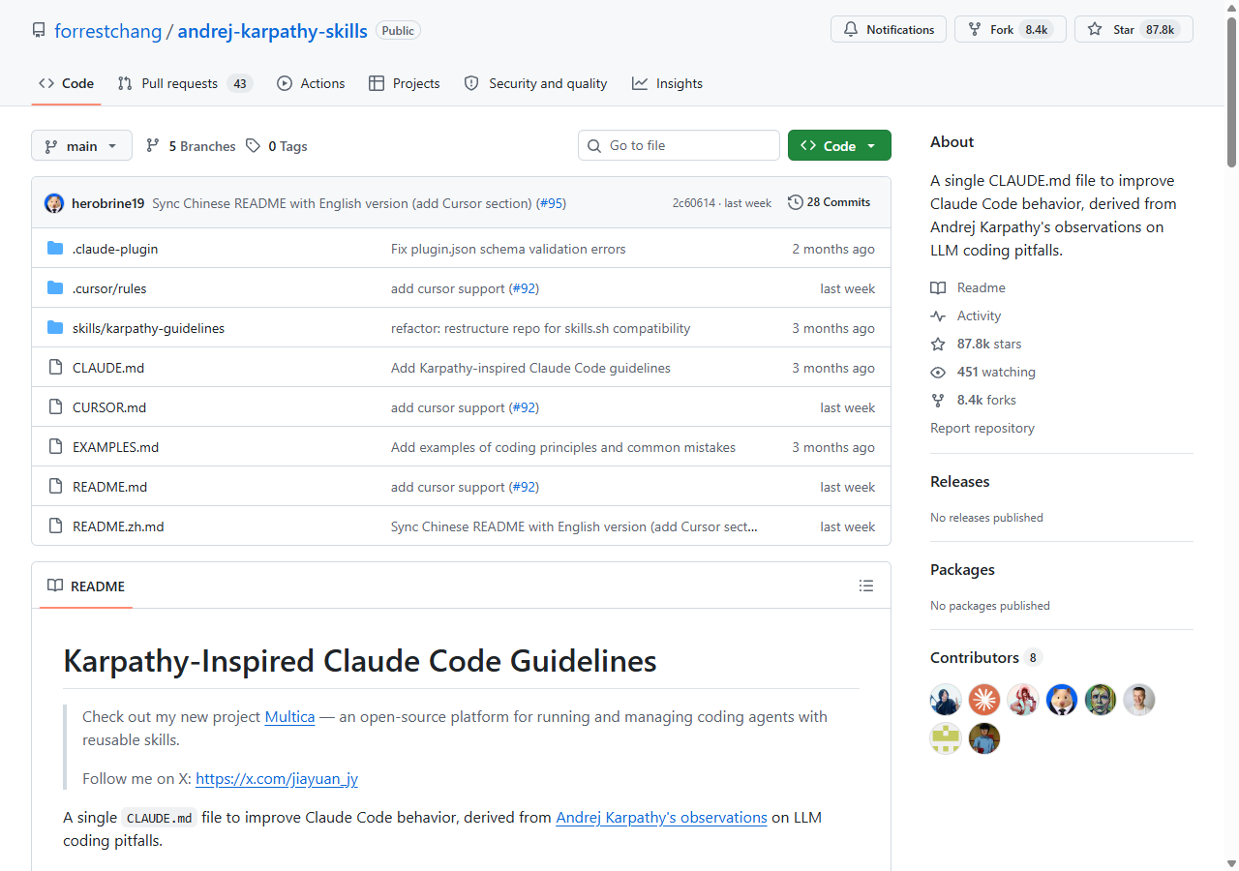Click the branch icon beside 5 Branches
The image size is (1239, 871).
(153, 146)
